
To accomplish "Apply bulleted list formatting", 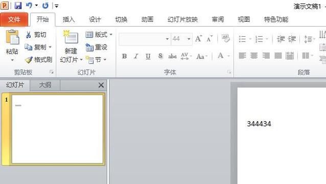I will click(x=242, y=39).
